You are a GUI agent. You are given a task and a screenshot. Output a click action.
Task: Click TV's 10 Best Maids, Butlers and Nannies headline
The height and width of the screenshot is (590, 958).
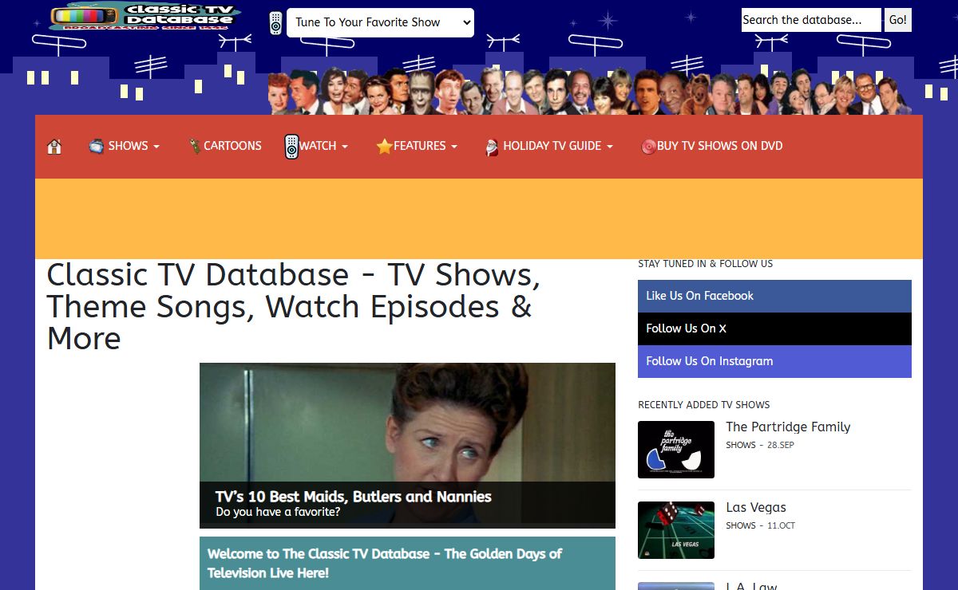pyautogui.click(x=354, y=497)
